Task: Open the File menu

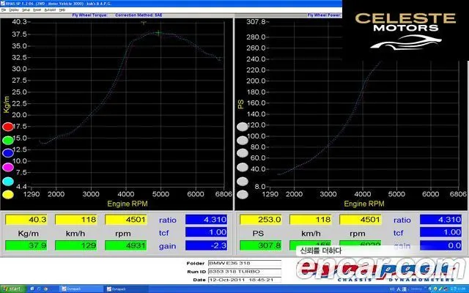Action: 4,10
